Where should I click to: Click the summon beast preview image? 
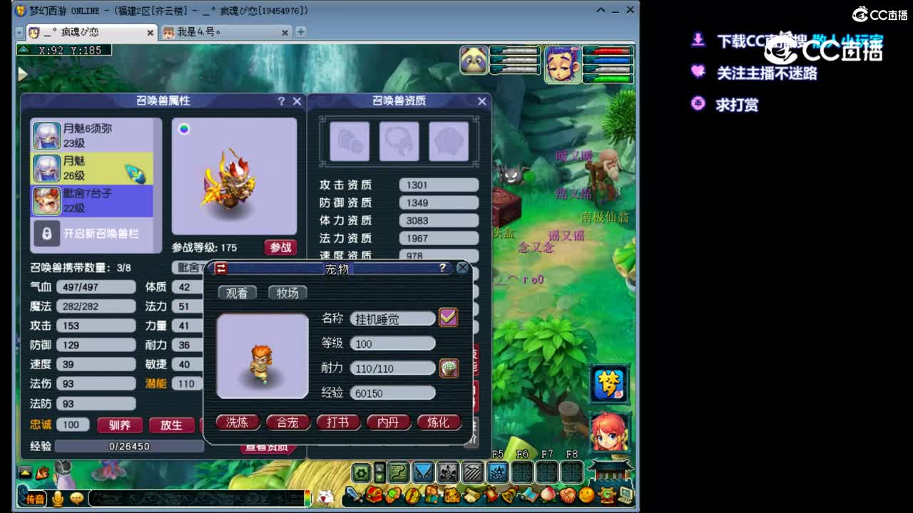pyautogui.click(x=234, y=177)
